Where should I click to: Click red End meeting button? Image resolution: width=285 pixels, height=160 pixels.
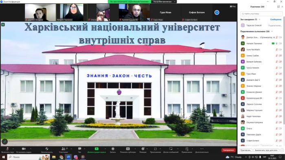tap(228, 150)
